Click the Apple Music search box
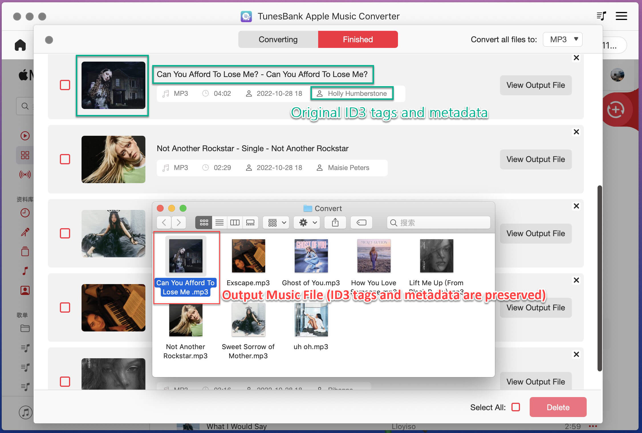Screen dimensions: 642x433 pyautogui.click(x=25, y=106)
